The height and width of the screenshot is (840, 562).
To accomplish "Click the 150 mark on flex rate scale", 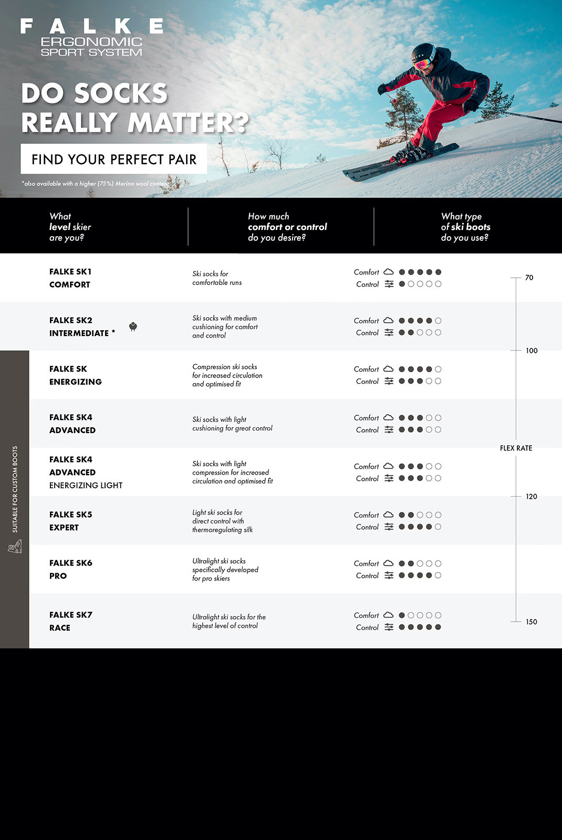I will click(532, 622).
